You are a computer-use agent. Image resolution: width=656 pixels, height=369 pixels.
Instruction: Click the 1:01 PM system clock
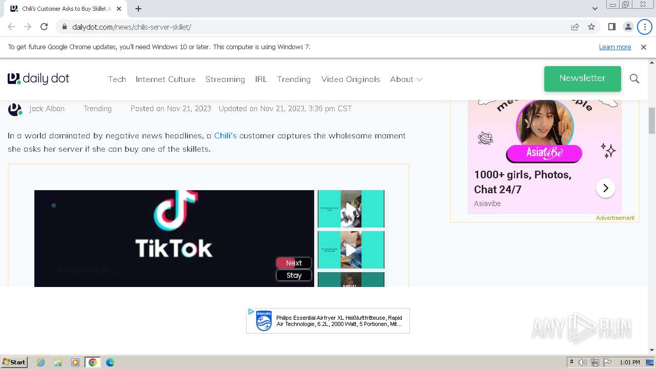630,362
